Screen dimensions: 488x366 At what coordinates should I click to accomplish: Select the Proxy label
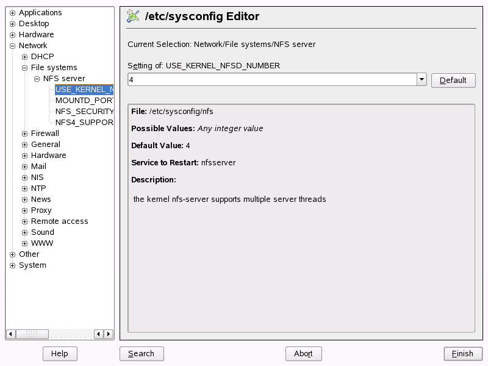[x=41, y=210]
